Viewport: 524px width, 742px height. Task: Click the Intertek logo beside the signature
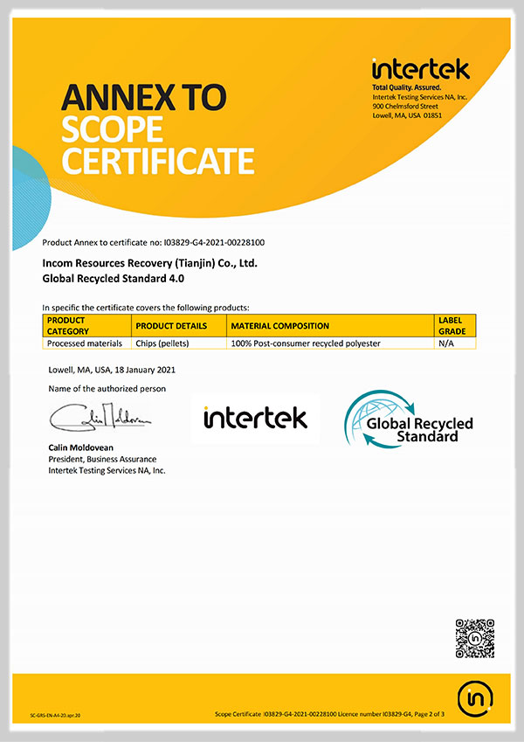point(255,418)
